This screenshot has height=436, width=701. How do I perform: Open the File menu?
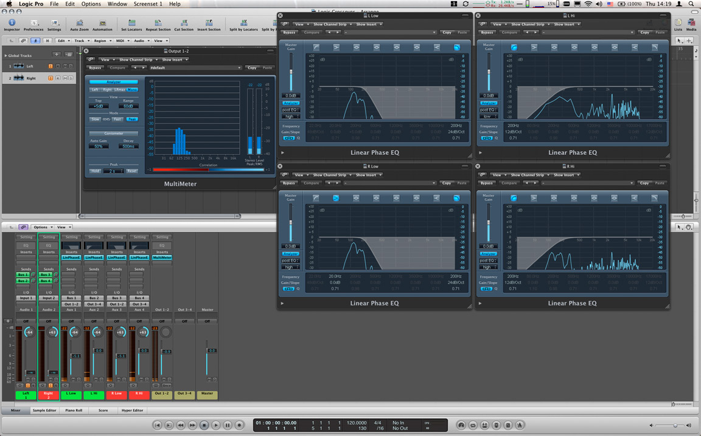(54, 4)
